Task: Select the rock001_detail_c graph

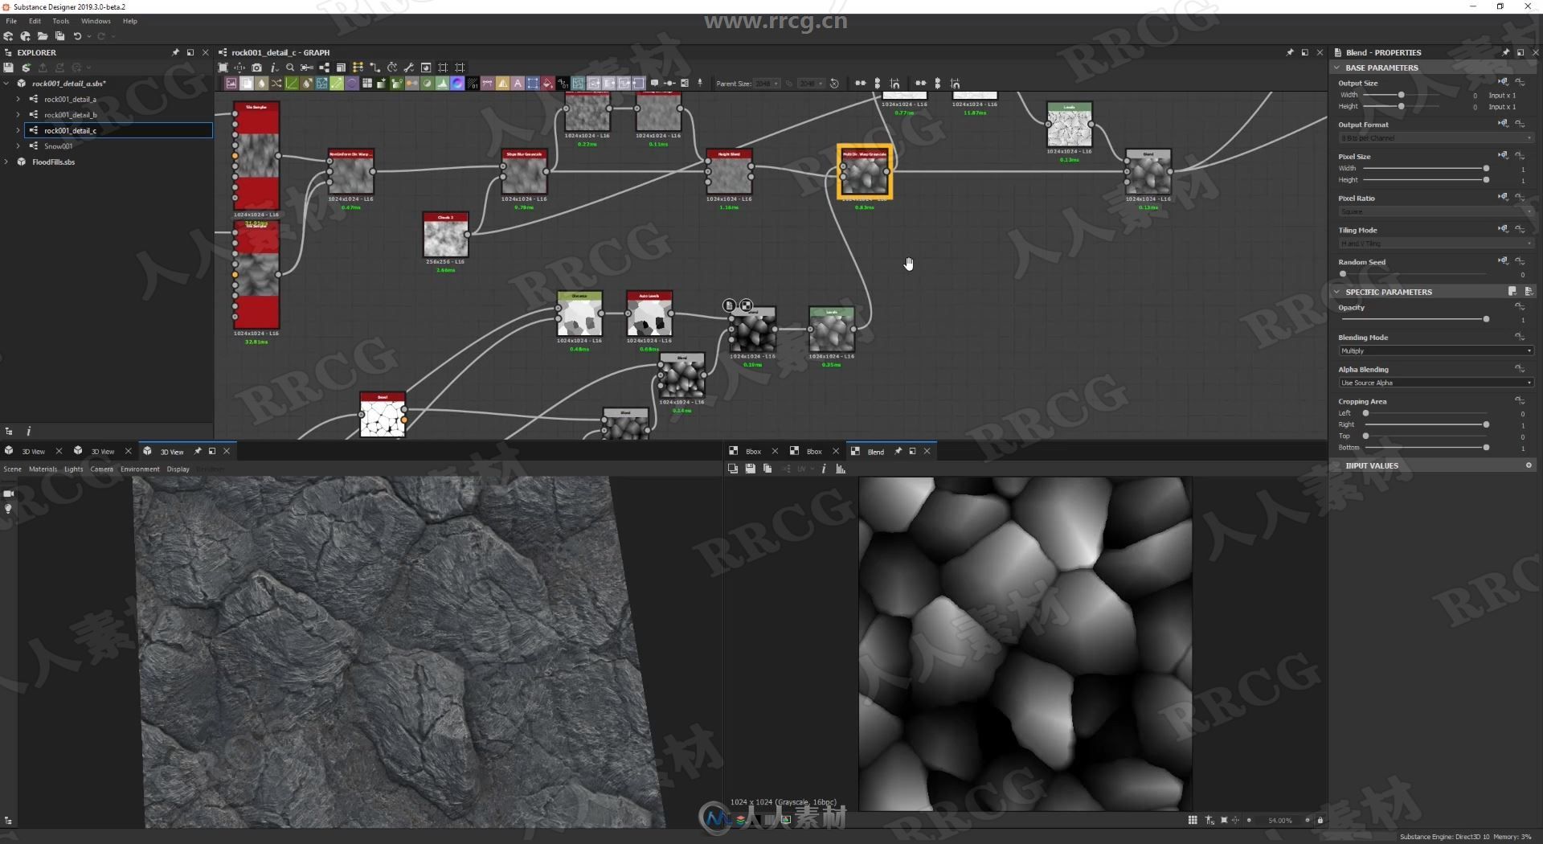Action: point(118,130)
